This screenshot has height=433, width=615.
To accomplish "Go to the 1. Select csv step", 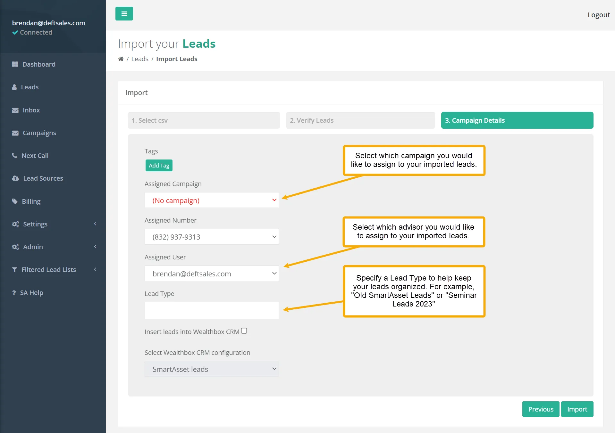I will [204, 120].
